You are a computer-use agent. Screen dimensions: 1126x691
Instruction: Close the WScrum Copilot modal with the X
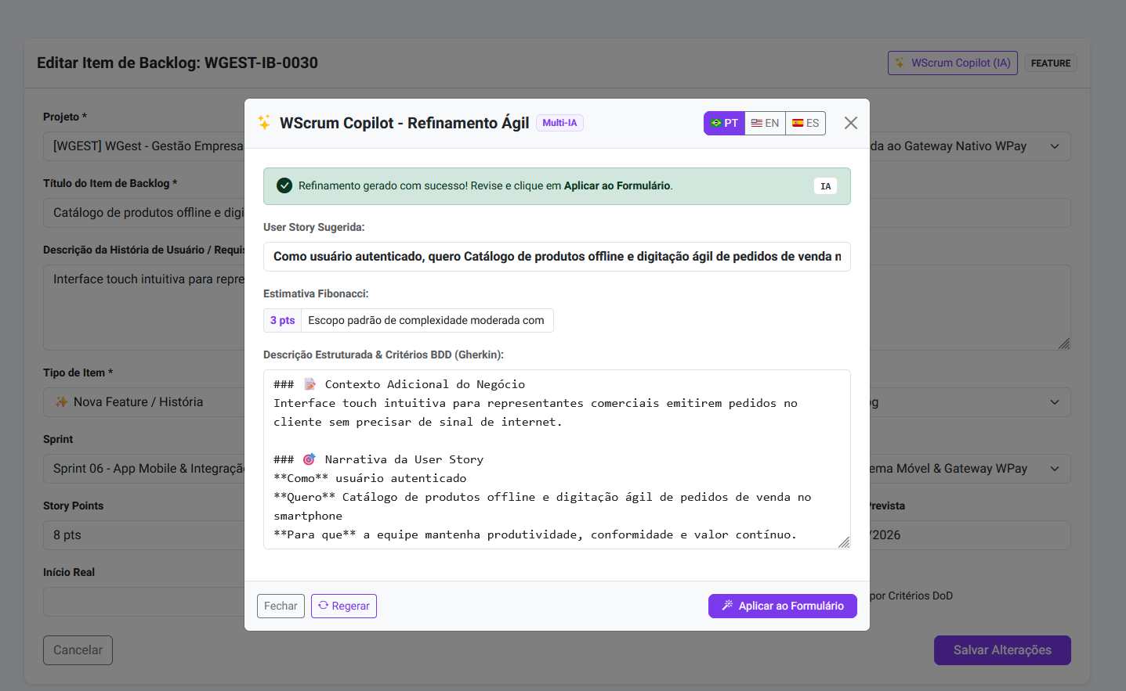850,123
